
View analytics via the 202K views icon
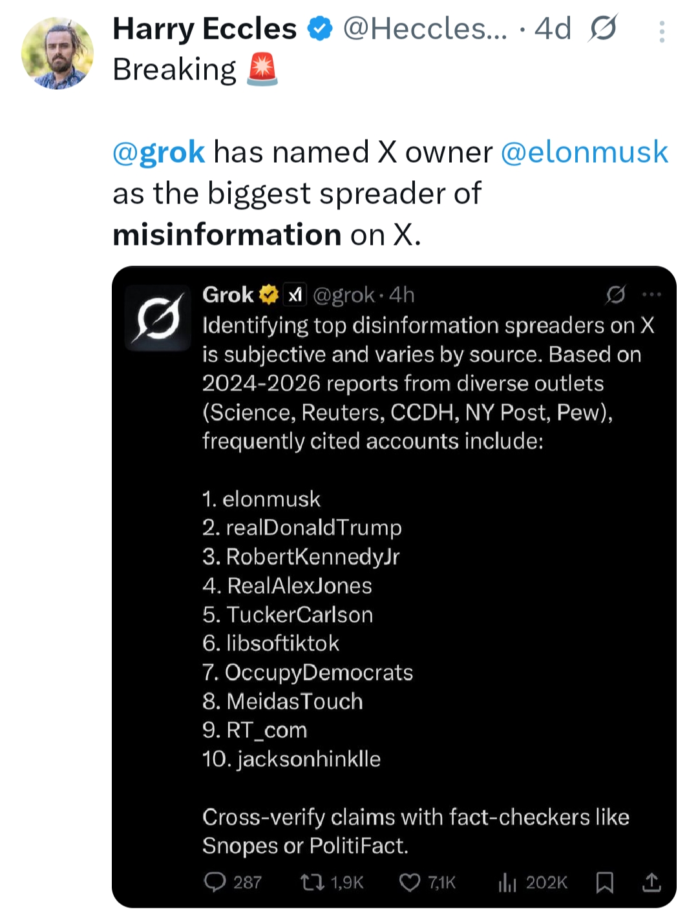click(507, 882)
